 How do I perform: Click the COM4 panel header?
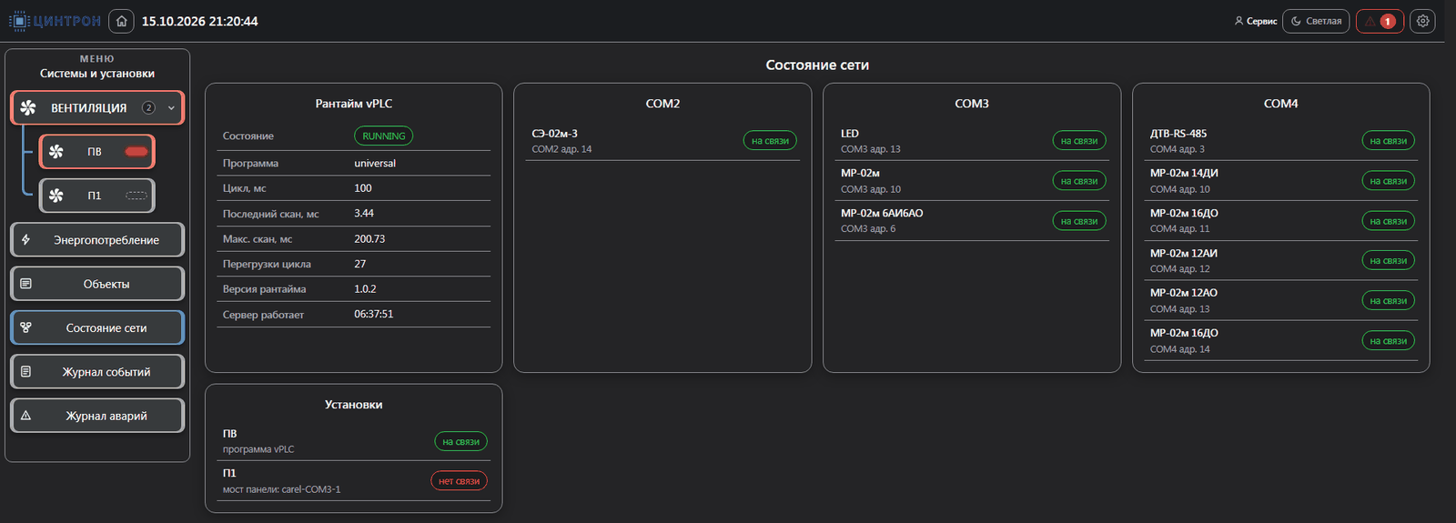click(1280, 104)
